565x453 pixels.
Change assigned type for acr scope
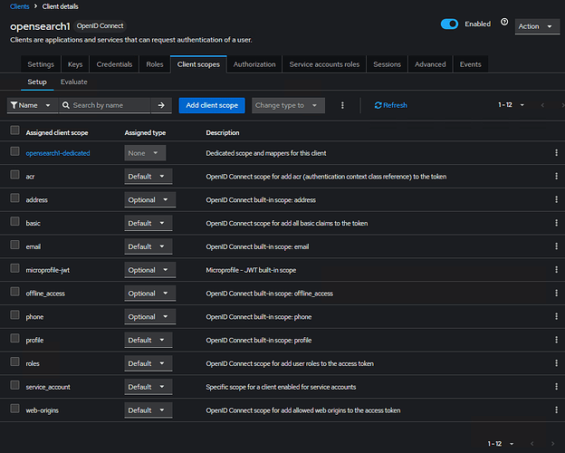tap(148, 177)
